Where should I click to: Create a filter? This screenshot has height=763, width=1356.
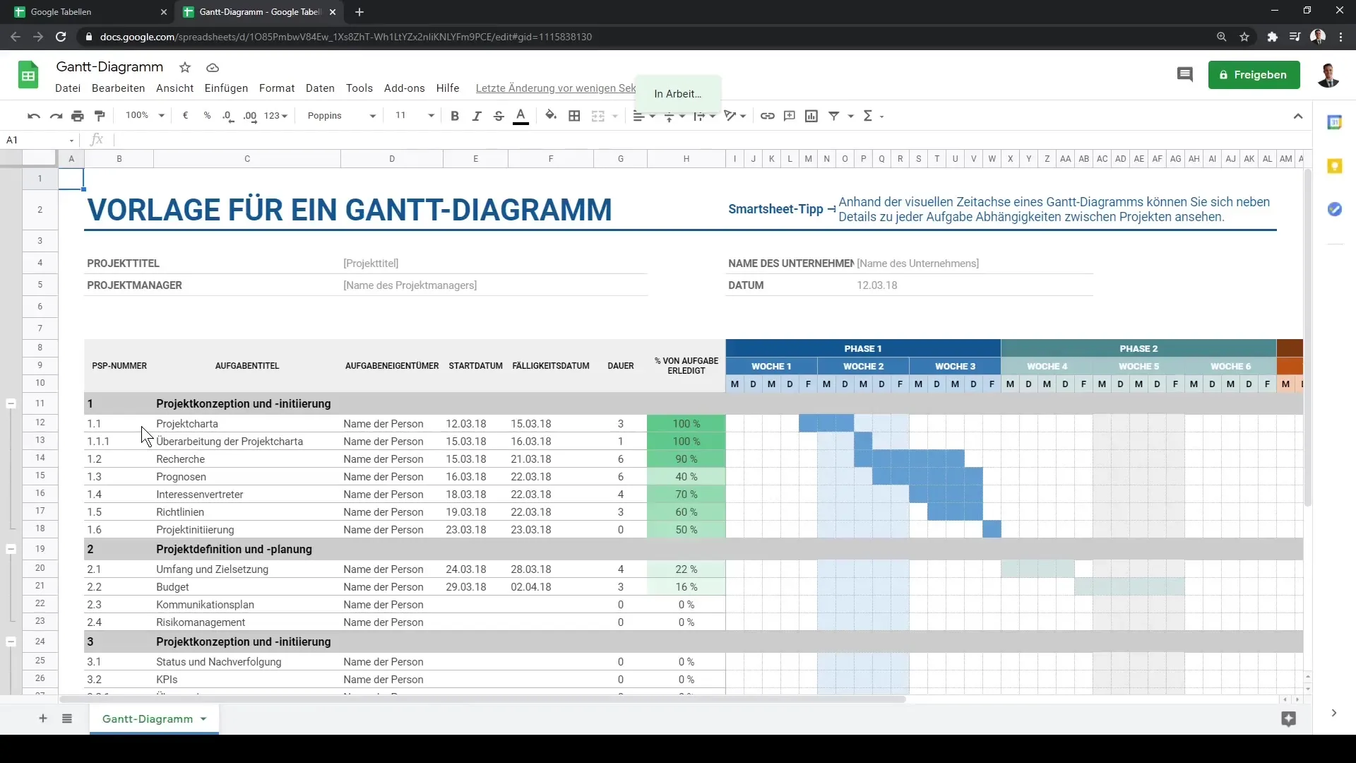pyautogui.click(x=834, y=116)
